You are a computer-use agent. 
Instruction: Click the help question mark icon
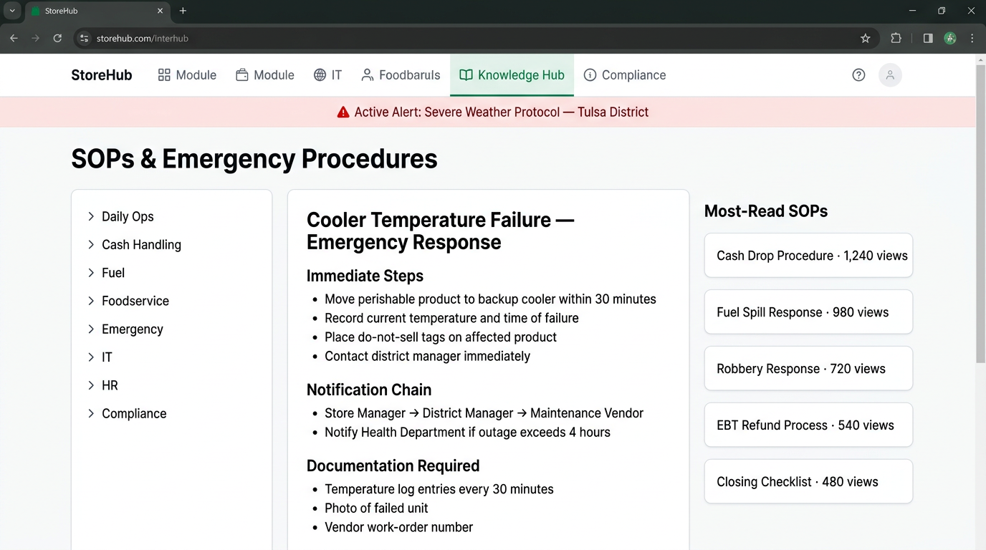[x=858, y=75]
